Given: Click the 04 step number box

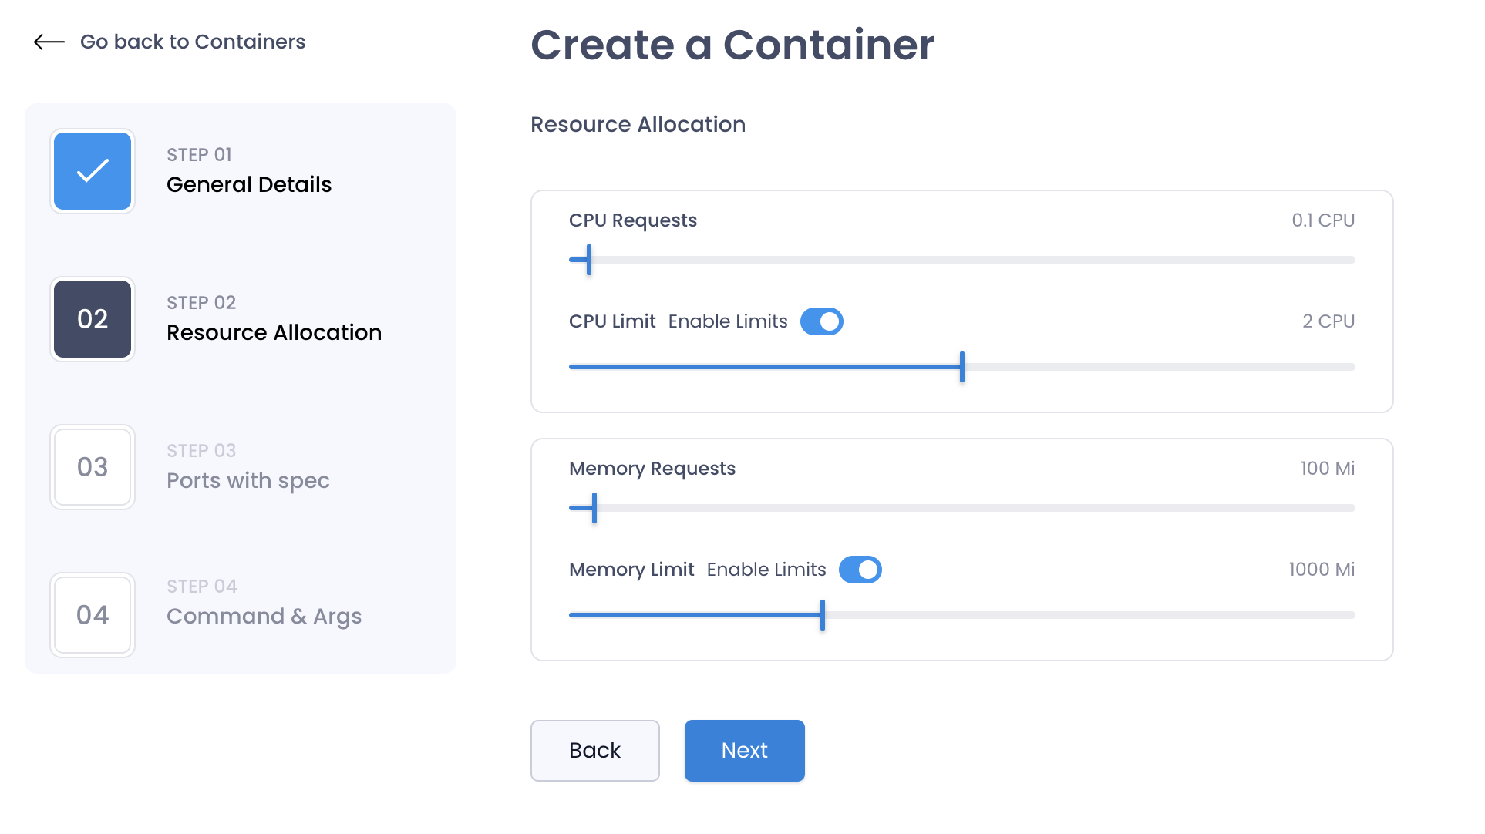Looking at the screenshot, I should [93, 615].
